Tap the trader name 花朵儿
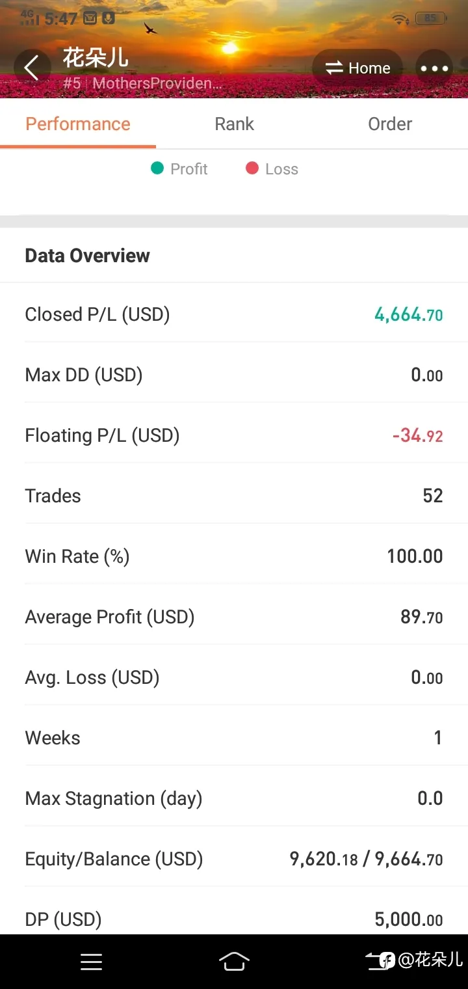The image size is (468, 989). 96,58
